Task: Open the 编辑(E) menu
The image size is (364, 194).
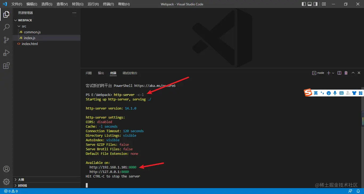Action: coord(32,4)
